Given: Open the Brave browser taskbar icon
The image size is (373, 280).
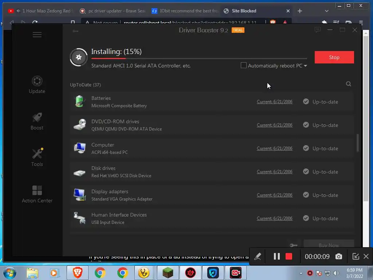Looking at the screenshot, I should pyautogui.click(x=78, y=273).
